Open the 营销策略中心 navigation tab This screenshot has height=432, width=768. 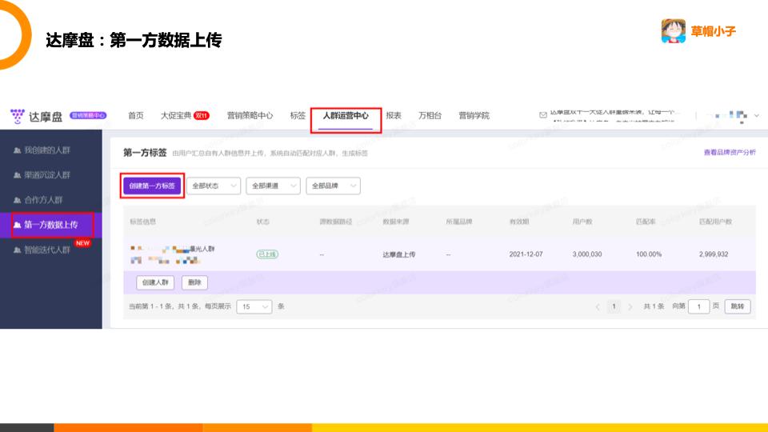(250, 115)
